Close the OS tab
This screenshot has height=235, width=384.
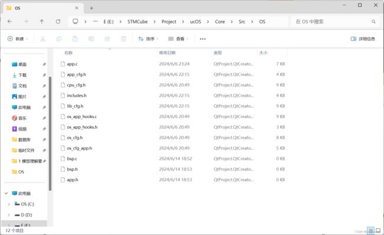point(77,8)
